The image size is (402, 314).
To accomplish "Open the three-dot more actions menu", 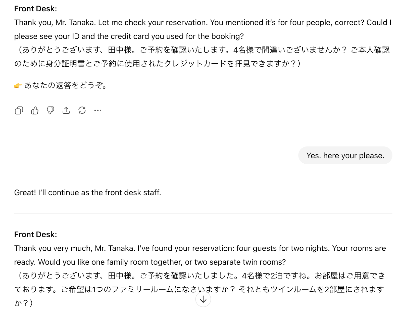I will 98,110.
